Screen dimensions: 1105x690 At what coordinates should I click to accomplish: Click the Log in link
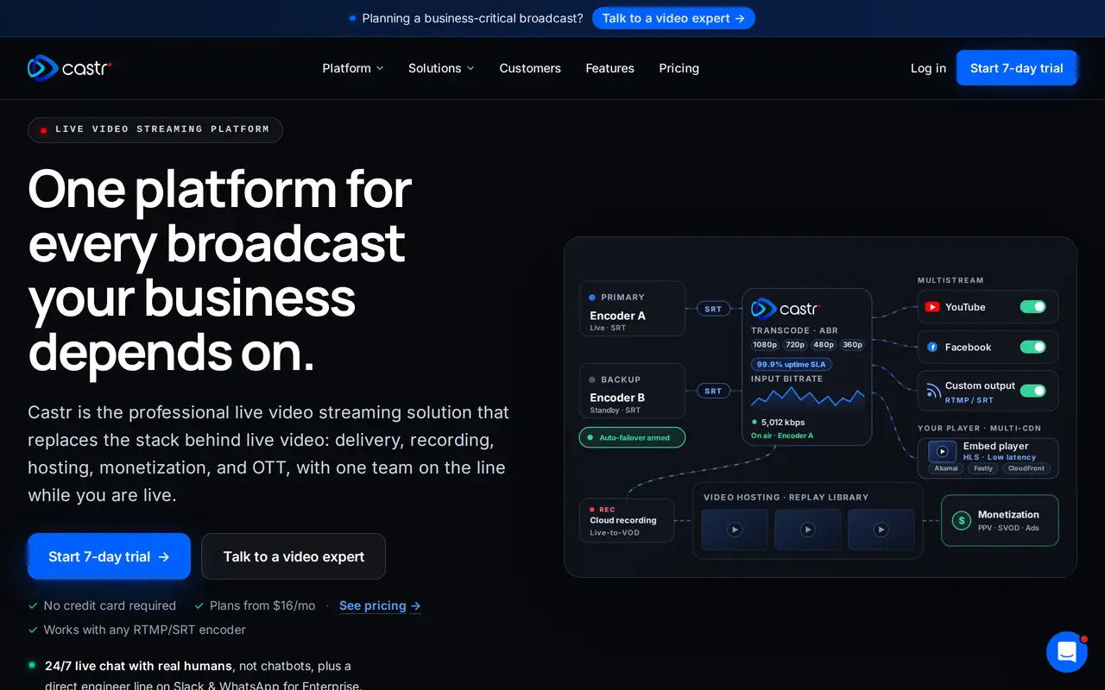[x=928, y=68]
